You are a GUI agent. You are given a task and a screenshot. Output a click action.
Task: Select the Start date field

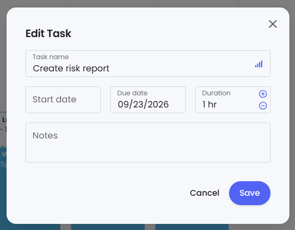63,100
